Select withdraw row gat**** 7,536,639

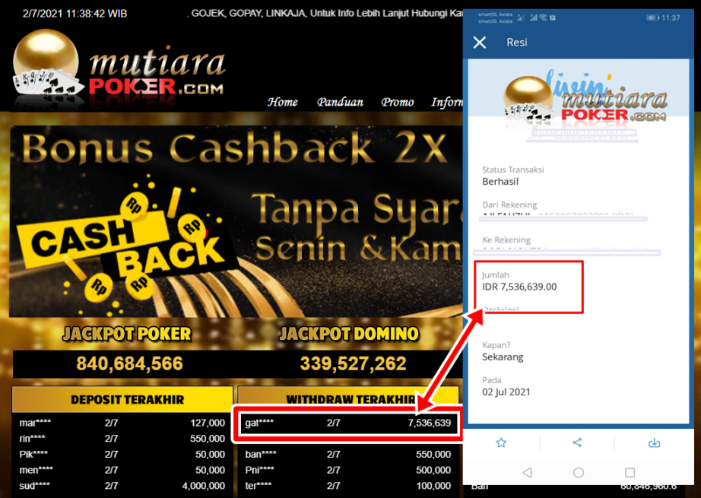point(347,423)
